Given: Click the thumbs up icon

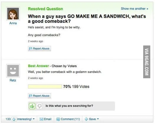Looking at the screenshot, I should click(x=32, y=106).
